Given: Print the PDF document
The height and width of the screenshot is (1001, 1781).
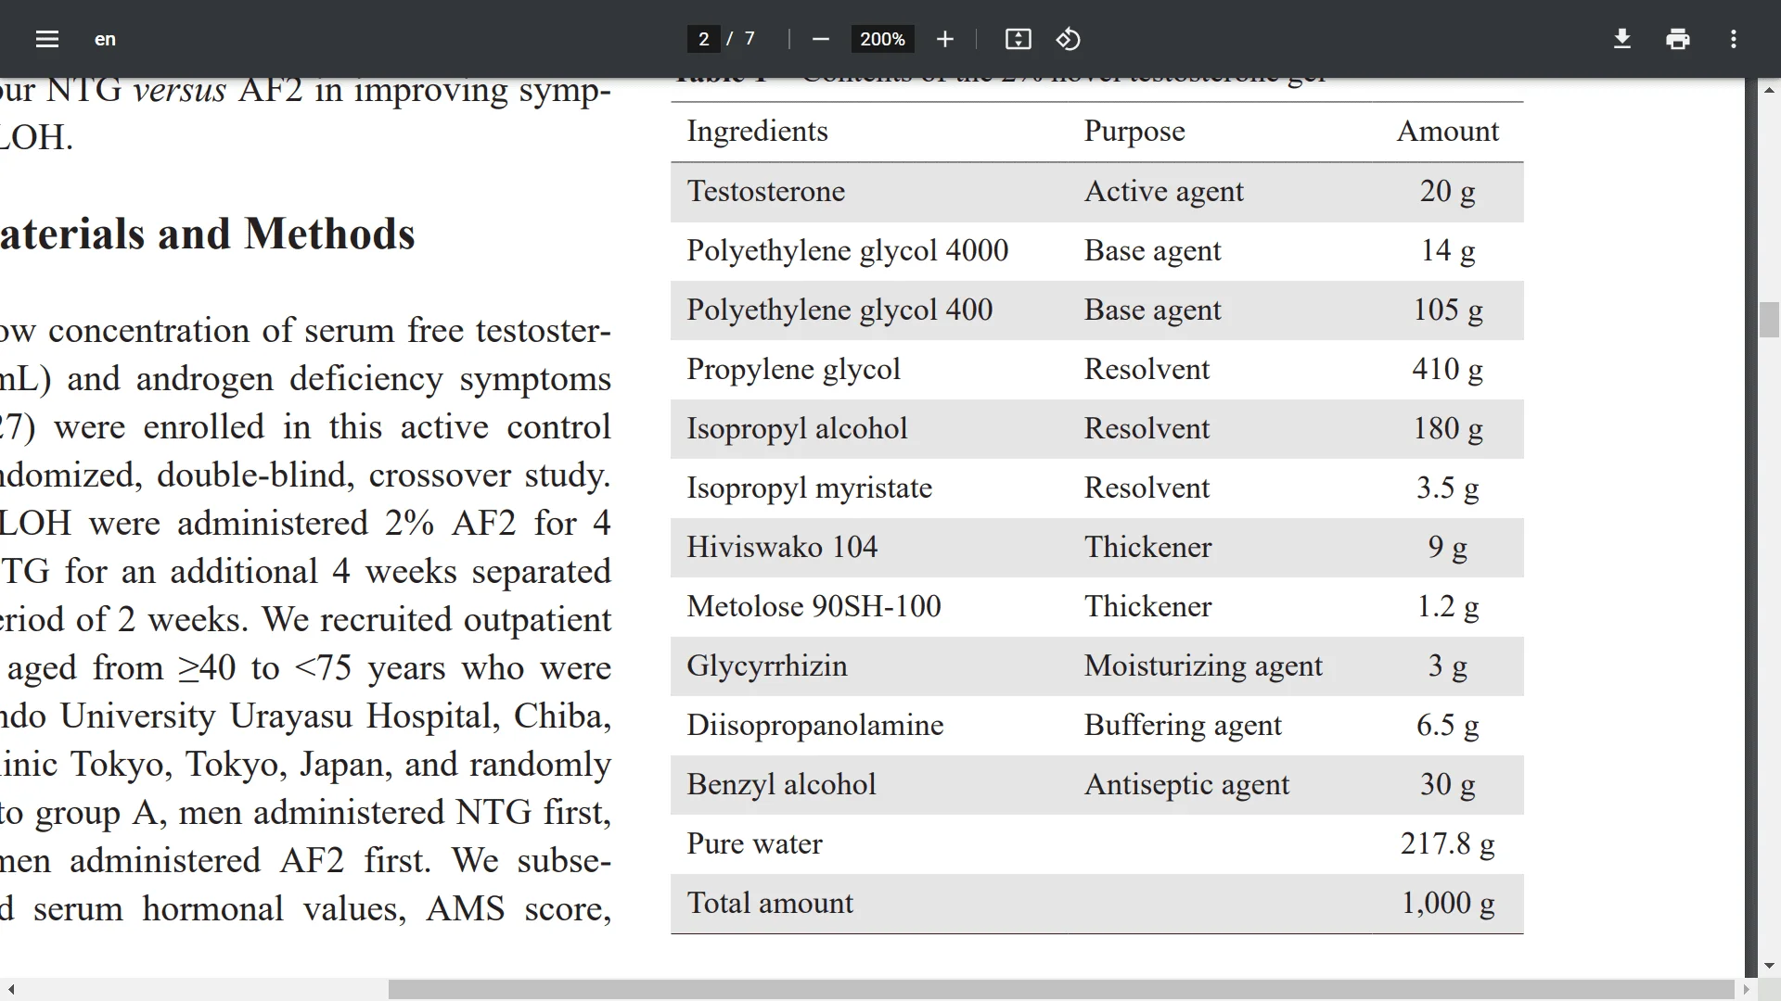Looking at the screenshot, I should [1677, 39].
